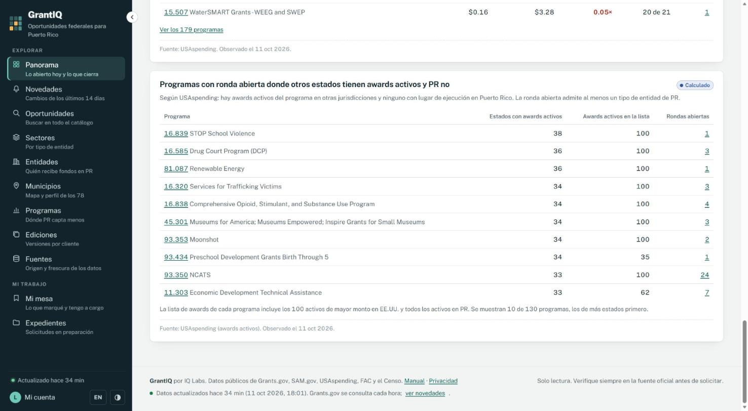Open Novedades menu item
Screen dimensions: 748x411
[x=66, y=93]
